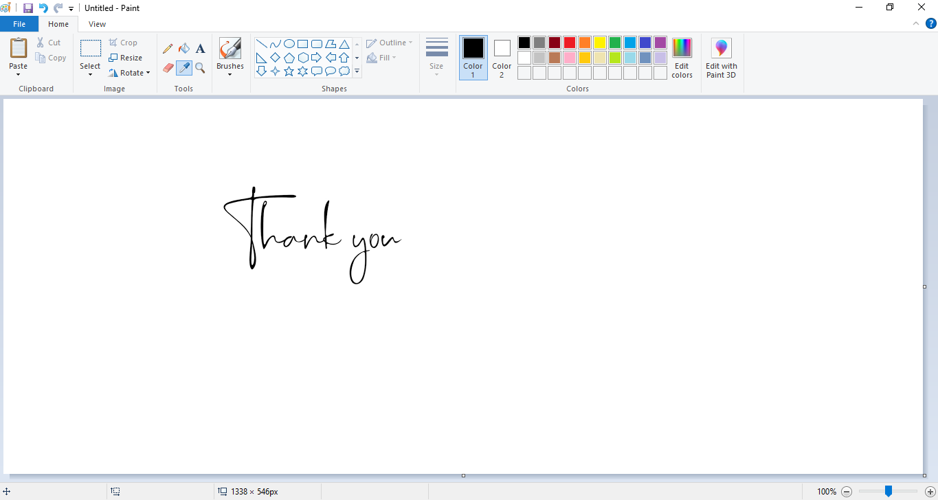Screen dimensions: 938x500
Task: Expand the Rotate options
Action: tap(147, 72)
